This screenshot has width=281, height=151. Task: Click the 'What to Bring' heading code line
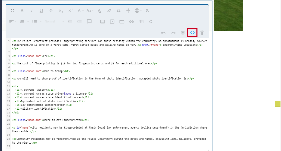tap(41, 71)
